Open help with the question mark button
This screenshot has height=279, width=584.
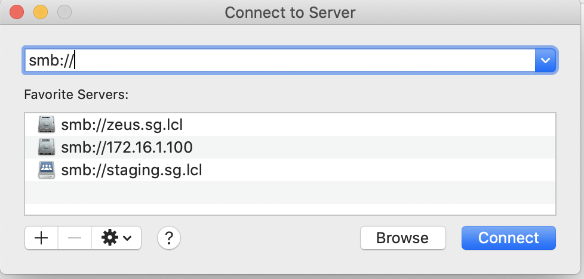tap(169, 238)
